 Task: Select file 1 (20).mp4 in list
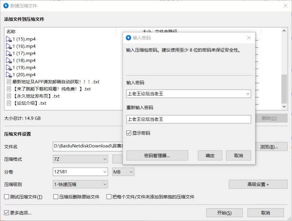pyautogui.click(x=24, y=75)
